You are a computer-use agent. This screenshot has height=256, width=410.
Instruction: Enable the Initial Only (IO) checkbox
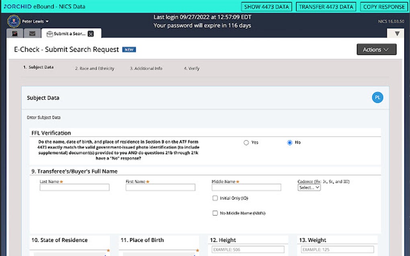(215, 198)
